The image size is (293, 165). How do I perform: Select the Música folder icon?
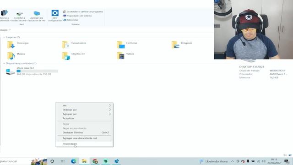tap(11, 56)
